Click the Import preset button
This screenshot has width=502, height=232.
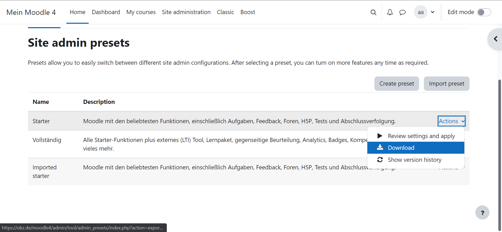(447, 84)
